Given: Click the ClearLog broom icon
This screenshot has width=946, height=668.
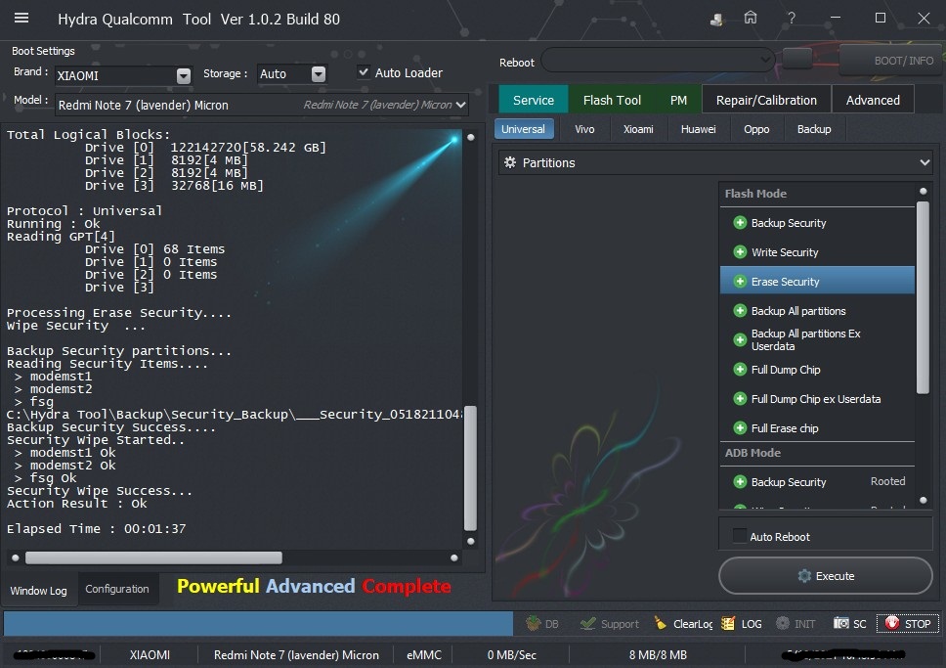Looking at the screenshot, I should pos(661,623).
